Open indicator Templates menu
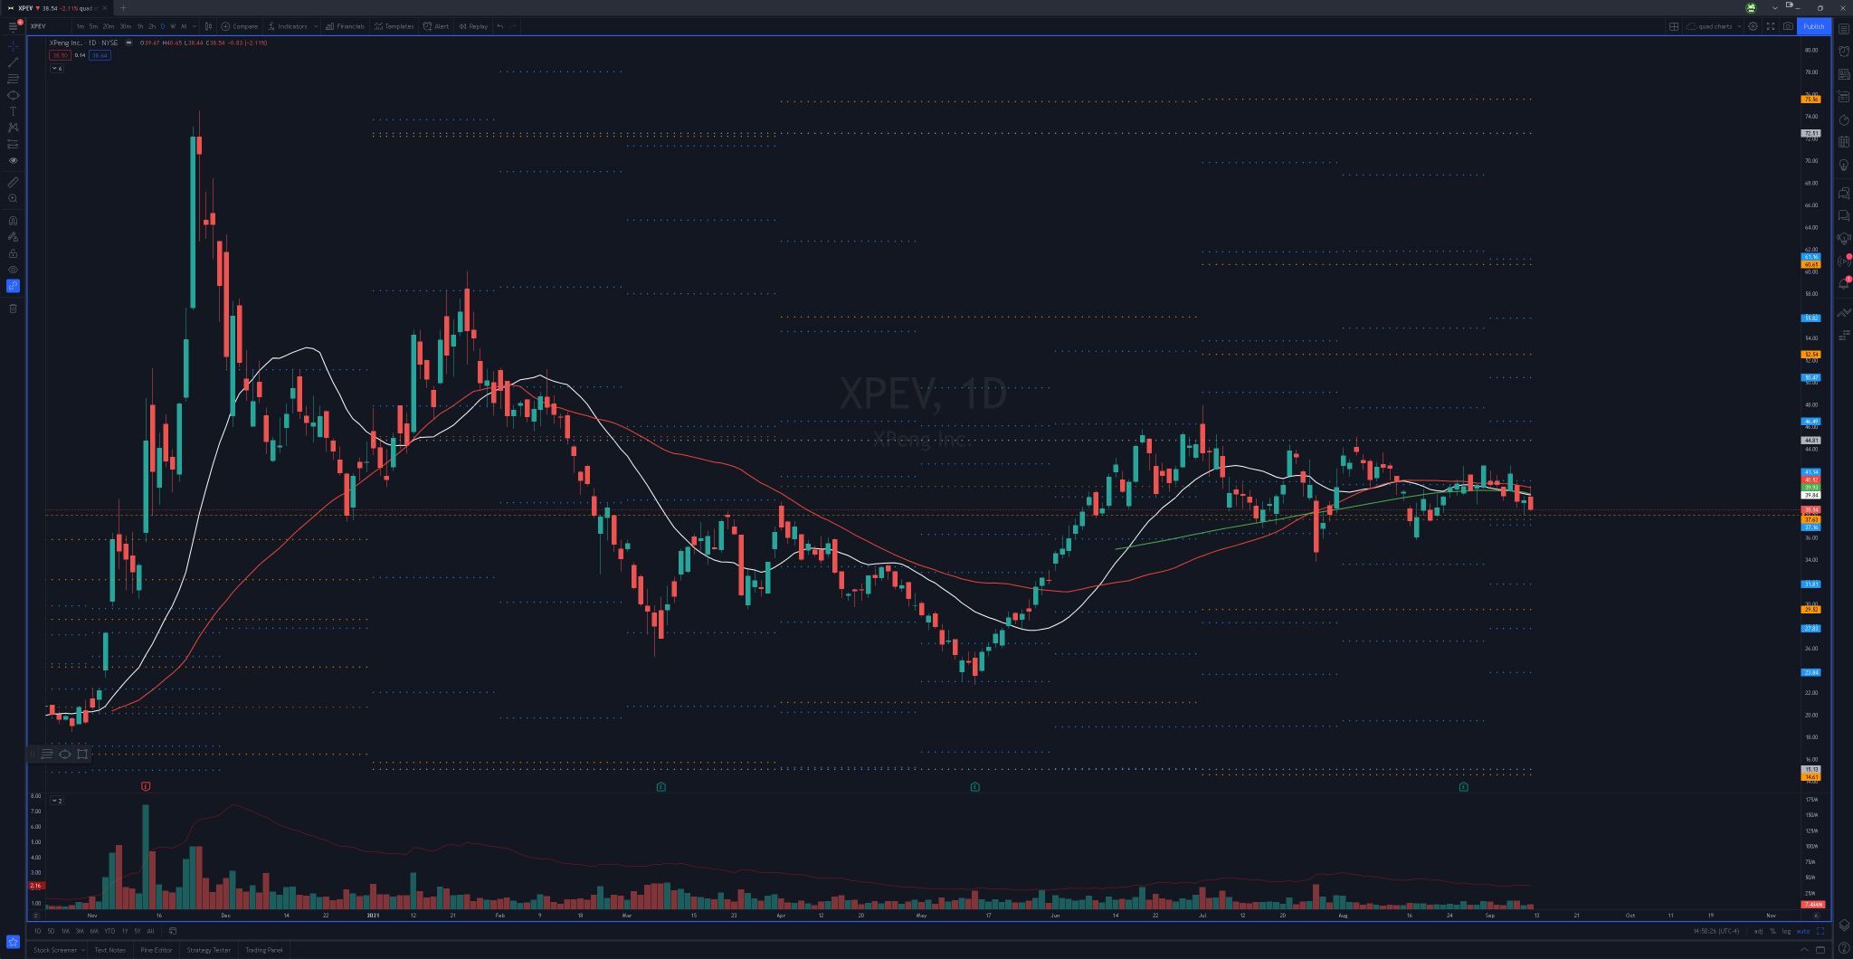Image resolution: width=1853 pixels, height=959 pixels. click(x=394, y=26)
